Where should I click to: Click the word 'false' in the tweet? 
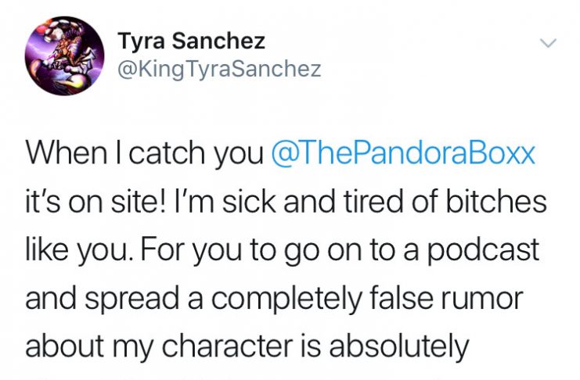click(401, 299)
